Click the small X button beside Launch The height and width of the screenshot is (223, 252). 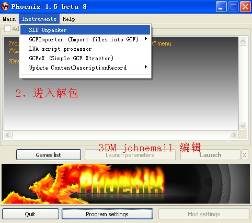coord(244,155)
